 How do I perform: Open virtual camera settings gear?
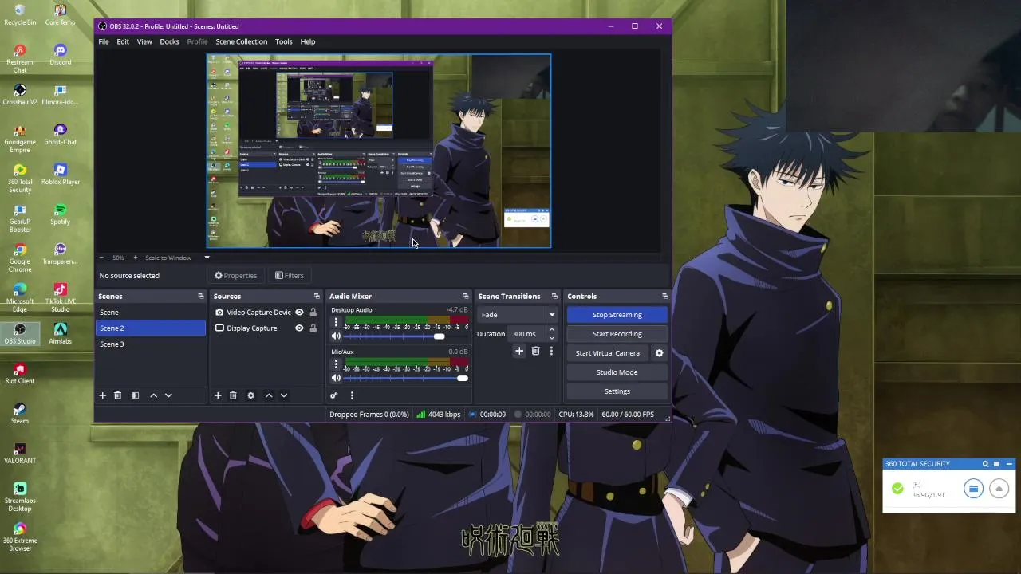click(659, 353)
